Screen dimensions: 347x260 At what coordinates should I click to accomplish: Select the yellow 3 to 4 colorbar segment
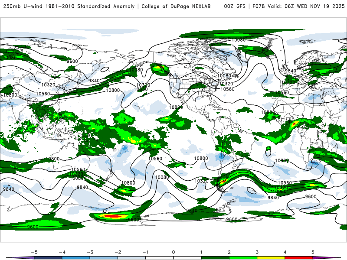(271, 258)
